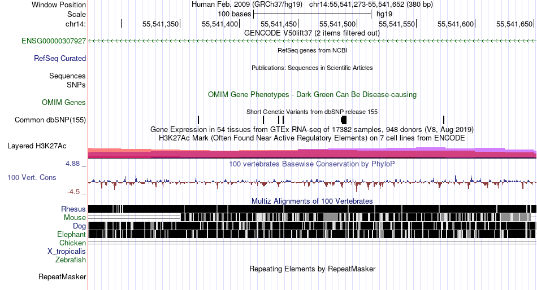537x290 pixels.
Task: Click the Human Feb. 2009 (GRCh37/hg19) text
Action: 246,5
